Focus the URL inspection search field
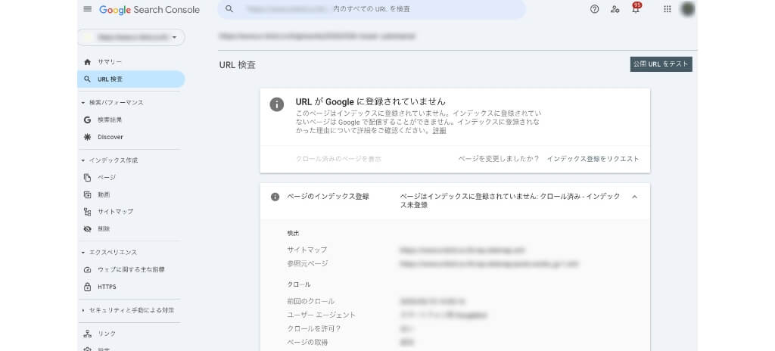The image size is (775, 351). coord(371,9)
